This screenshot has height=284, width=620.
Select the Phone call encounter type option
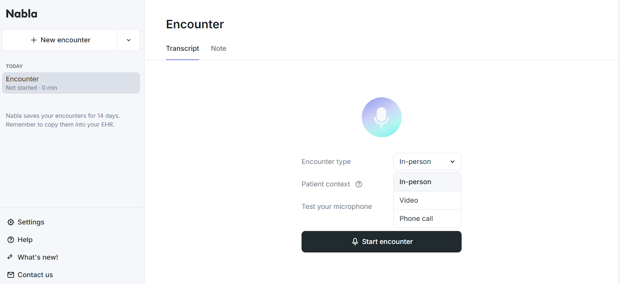[x=416, y=219]
